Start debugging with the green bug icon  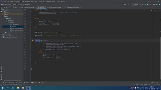(145, 4)
